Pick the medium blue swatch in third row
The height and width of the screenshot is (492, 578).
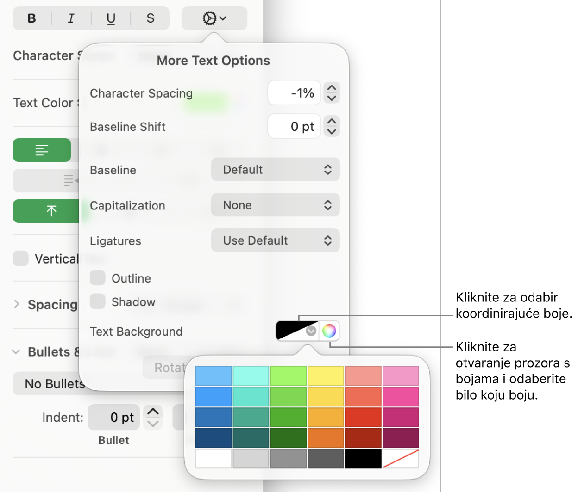tap(214, 417)
